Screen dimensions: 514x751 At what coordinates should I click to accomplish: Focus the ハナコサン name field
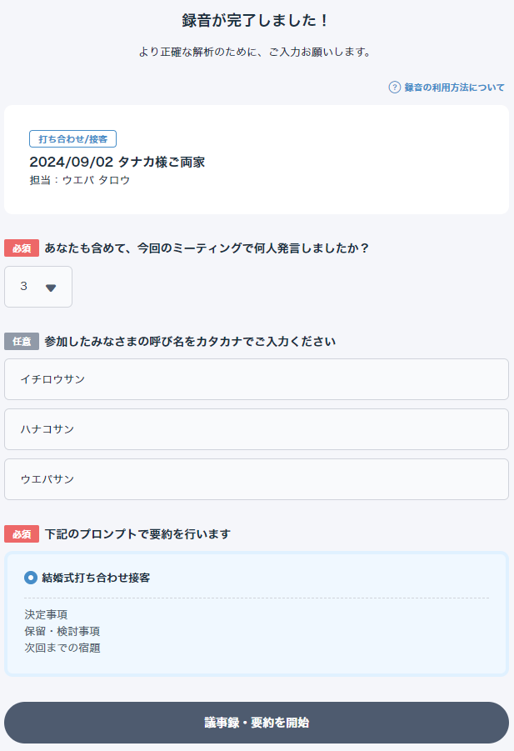pos(257,429)
